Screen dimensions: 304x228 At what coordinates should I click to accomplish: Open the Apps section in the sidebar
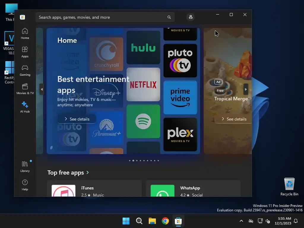click(x=25, y=52)
